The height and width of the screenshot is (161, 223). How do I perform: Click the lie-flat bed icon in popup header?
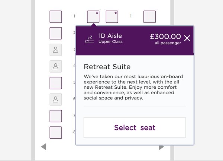pos(90,40)
